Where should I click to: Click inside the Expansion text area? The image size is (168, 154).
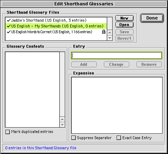[117, 105]
